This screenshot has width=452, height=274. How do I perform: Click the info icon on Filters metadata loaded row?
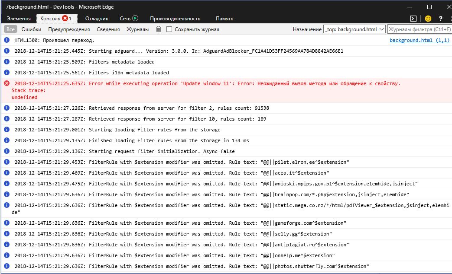coord(7,62)
